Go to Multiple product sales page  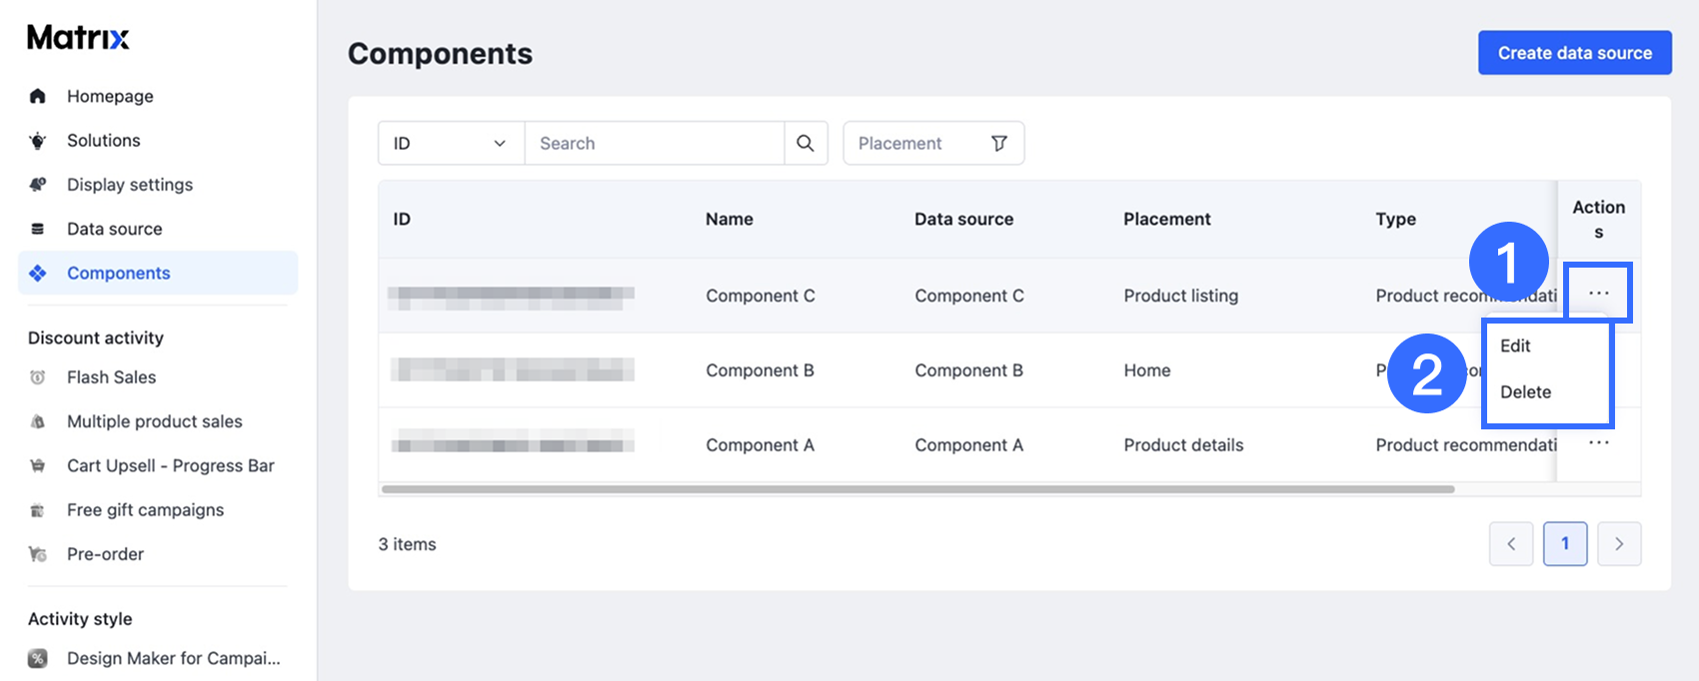pos(155,421)
